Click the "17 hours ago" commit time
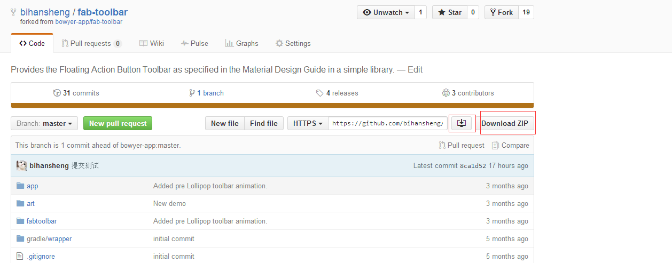The image size is (672, 263). [509, 166]
